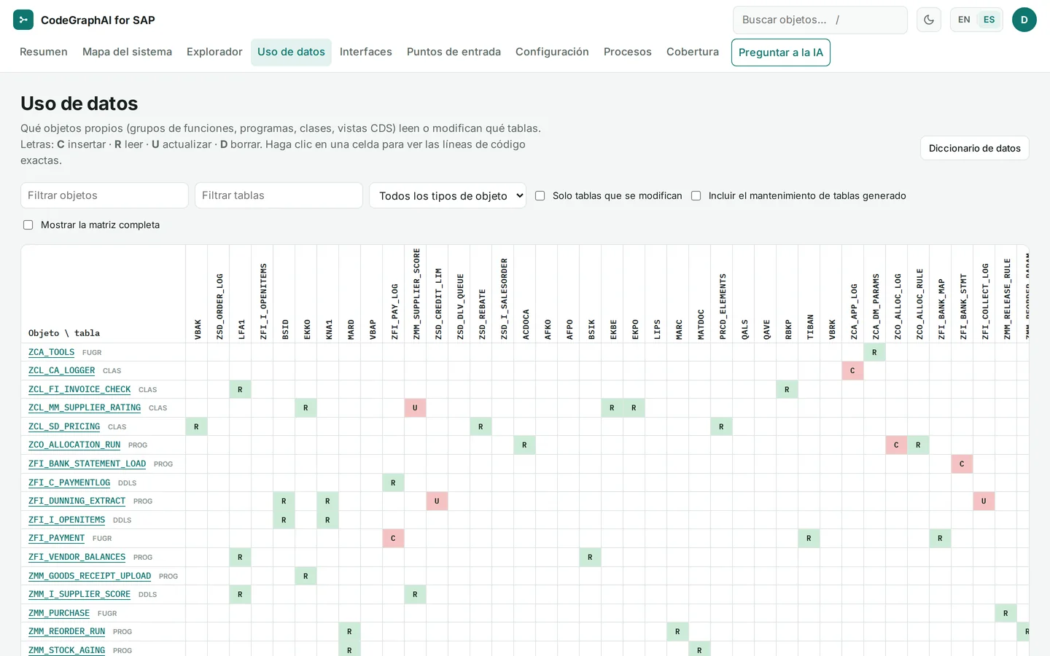Image resolution: width=1050 pixels, height=656 pixels.
Task: Click the C cell in ZFI_BANK_STATEMENT_LOAD row
Action: click(962, 464)
